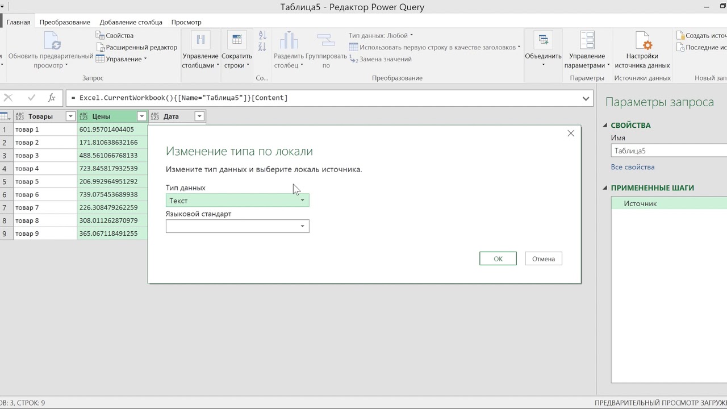Open filter dropdown of Дата column

199,116
